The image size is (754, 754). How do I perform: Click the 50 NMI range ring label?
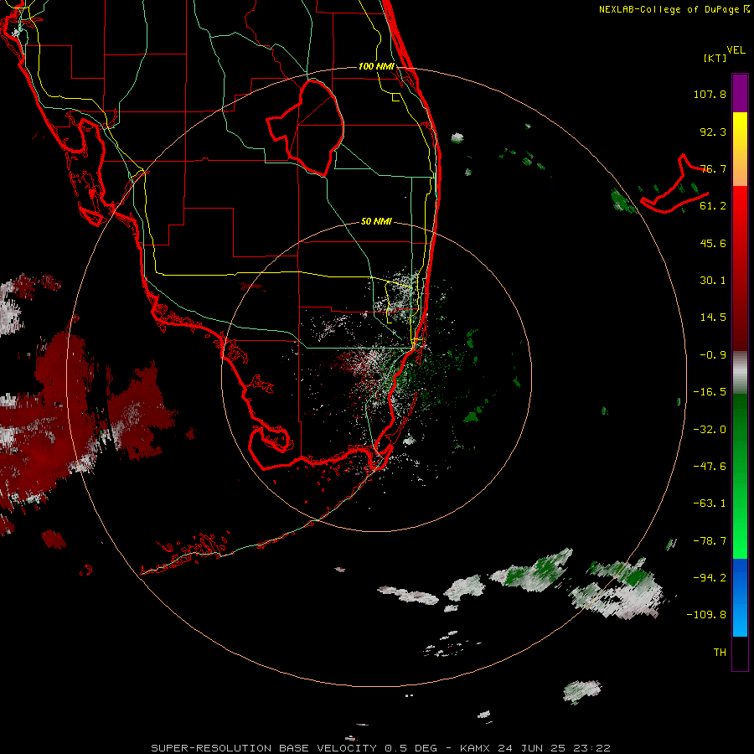click(x=376, y=221)
